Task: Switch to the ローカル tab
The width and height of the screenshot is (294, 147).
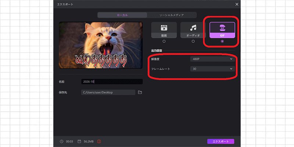Action: point(122,15)
